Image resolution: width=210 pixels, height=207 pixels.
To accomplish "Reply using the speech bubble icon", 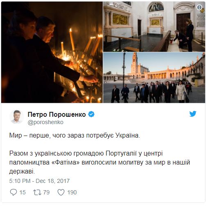I will [x=14, y=192].
